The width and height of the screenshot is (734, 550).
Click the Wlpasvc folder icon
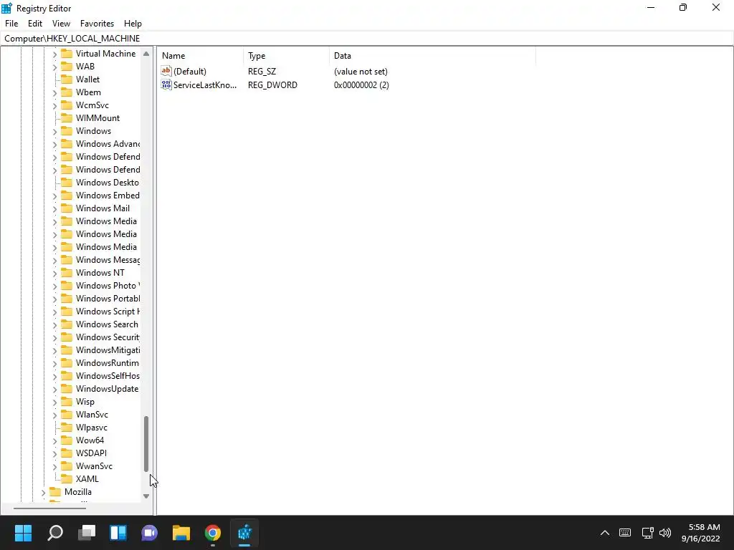point(67,427)
